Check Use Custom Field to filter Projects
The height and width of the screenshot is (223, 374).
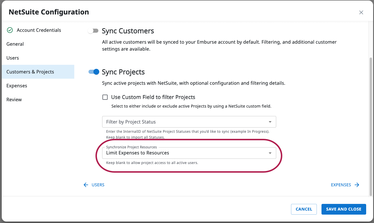[x=105, y=97]
